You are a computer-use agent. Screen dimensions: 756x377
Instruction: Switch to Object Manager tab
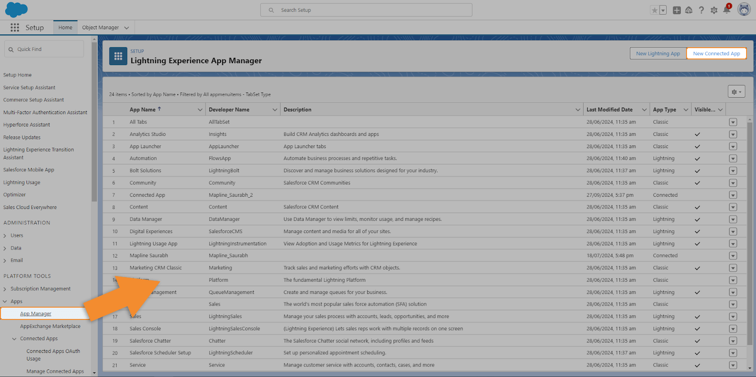point(100,27)
